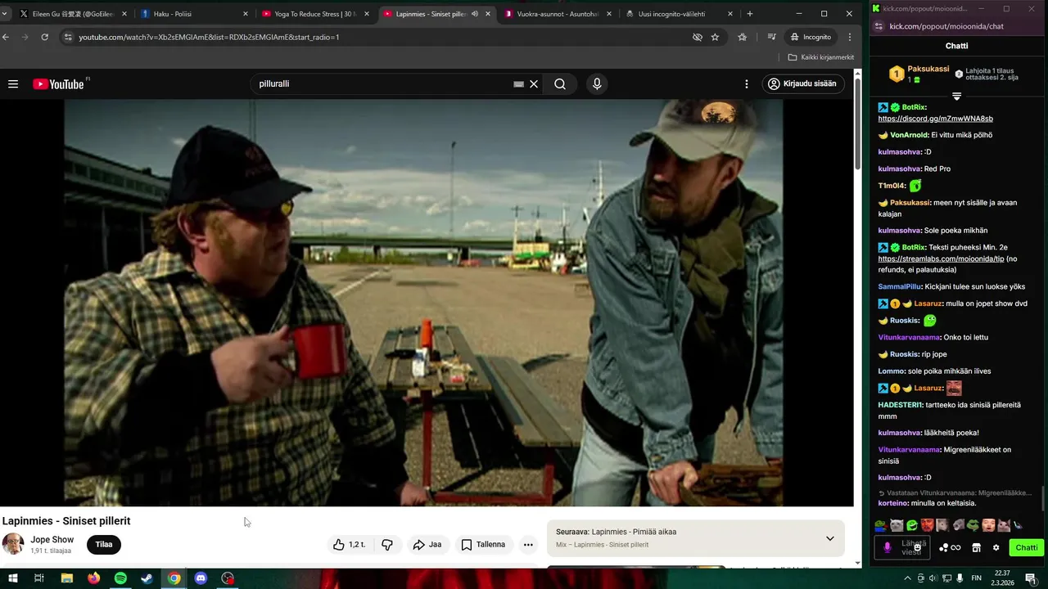Screen dimensions: 1048x589
Task: Bookmark this page with the star
Action: 715,37
